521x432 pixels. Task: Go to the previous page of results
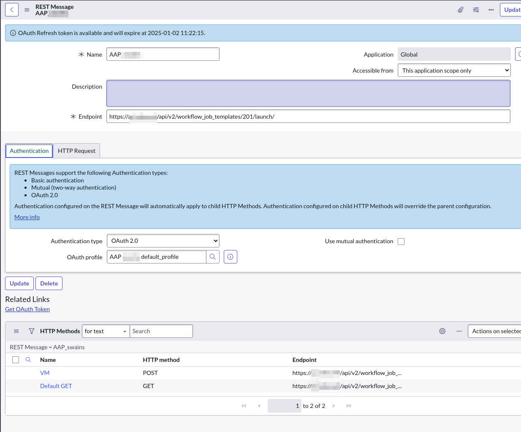pyautogui.click(x=259, y=406)
